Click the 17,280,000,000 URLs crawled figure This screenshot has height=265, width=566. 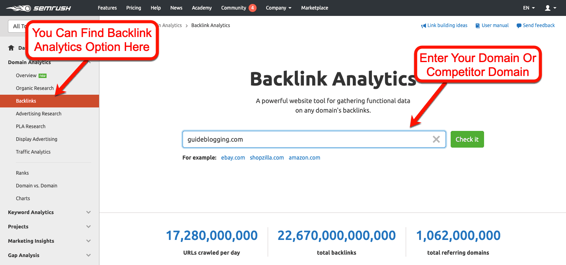tap(212, 235)
